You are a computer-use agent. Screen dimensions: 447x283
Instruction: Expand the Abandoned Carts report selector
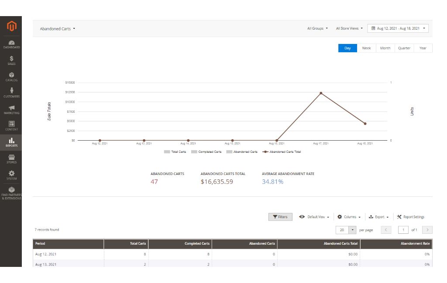[58, 29]
